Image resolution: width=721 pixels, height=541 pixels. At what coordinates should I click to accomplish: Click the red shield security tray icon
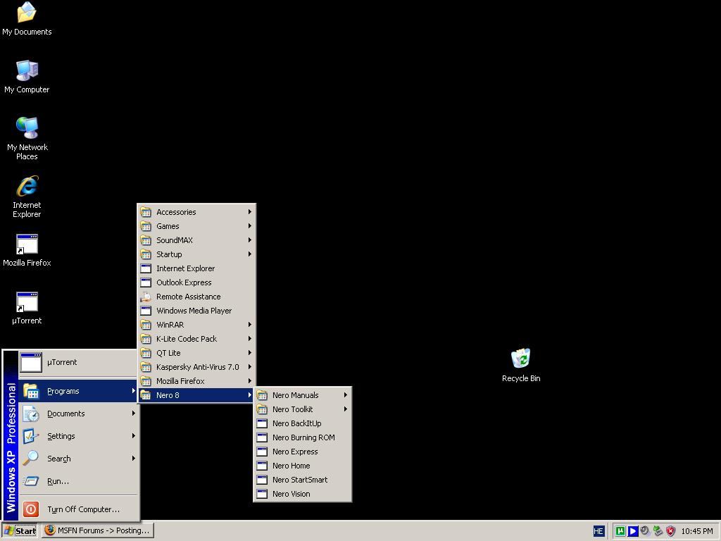[x=670, y=531]
